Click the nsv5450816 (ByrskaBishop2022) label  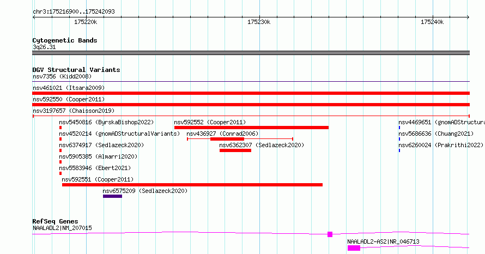106,122
